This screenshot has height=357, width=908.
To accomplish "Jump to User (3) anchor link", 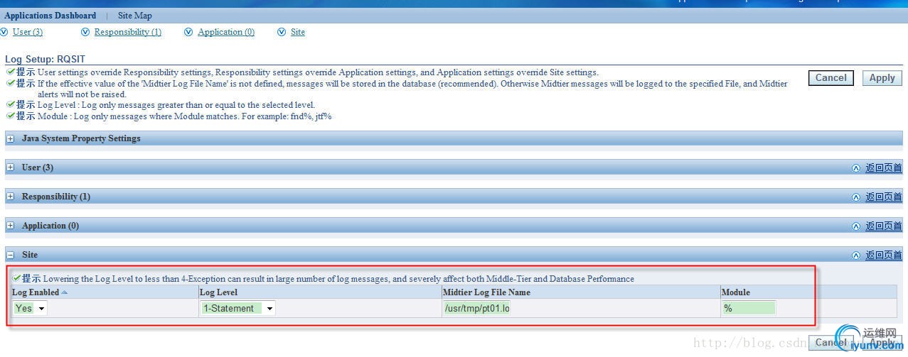I will 28,32.
